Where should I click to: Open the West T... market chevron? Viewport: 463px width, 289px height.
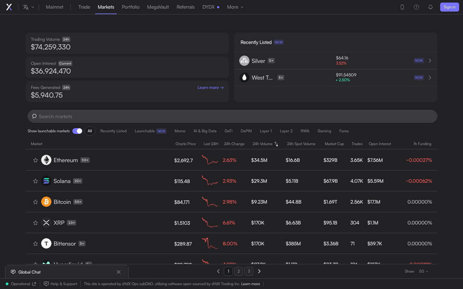click(430, 78)
